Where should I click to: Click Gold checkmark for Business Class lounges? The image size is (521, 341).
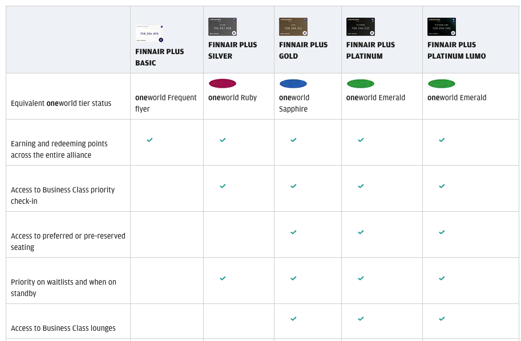[x=293, y=318]
